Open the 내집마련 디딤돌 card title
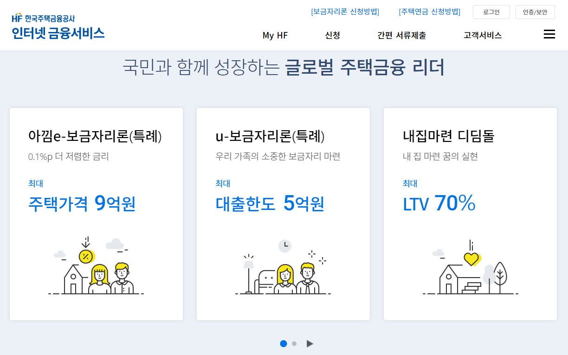This screenshot has height=355, width=568. (x=449, y=136)
